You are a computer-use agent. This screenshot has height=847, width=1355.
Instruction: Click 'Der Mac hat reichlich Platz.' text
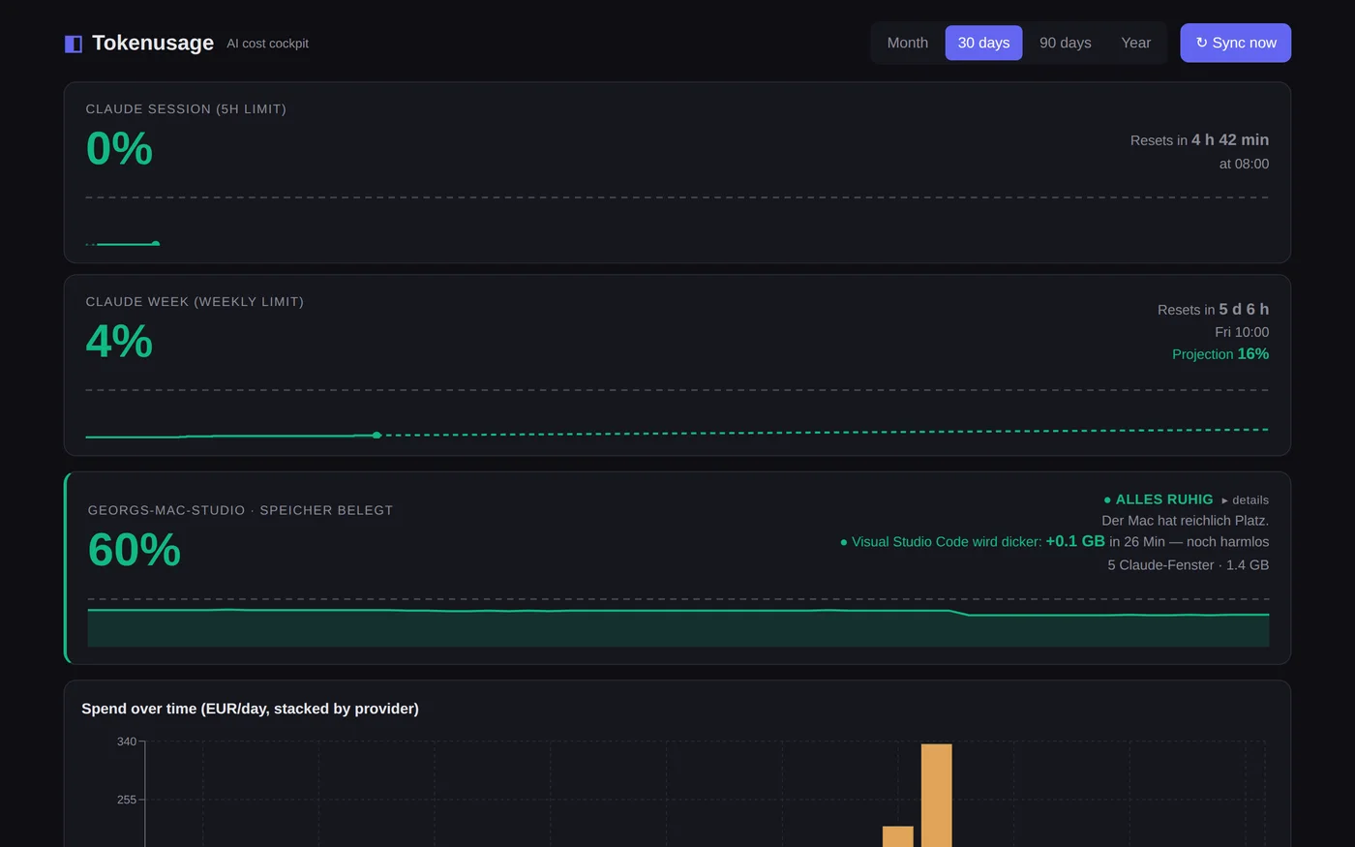tap(1186, 521)
